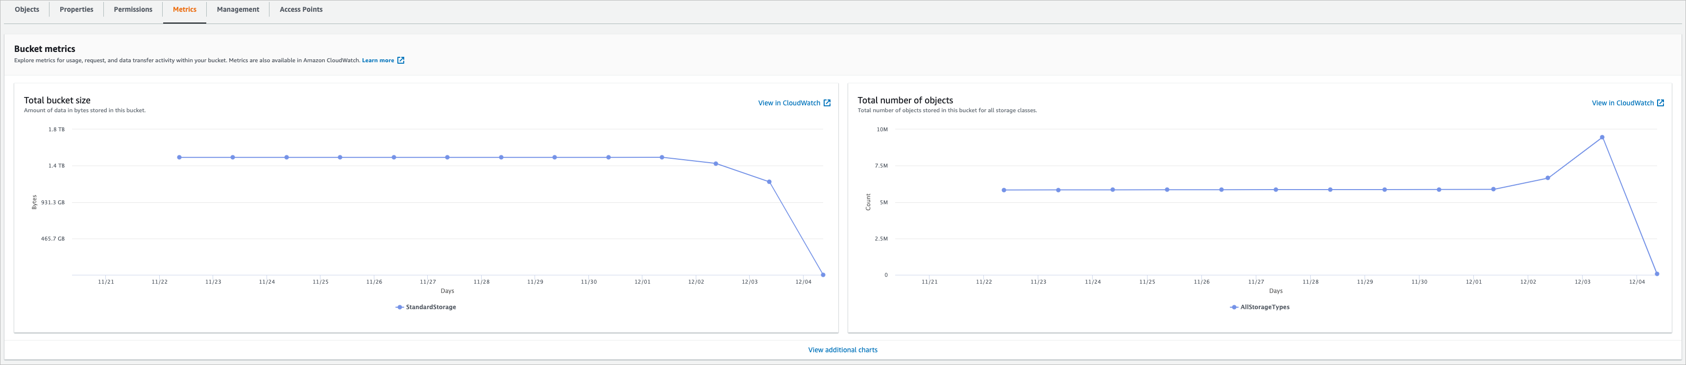Image resolution: width=1686 pixels, height=365 pixels.
Task: Open View in CloudWatch for object count
Action: coord(1622,103)
